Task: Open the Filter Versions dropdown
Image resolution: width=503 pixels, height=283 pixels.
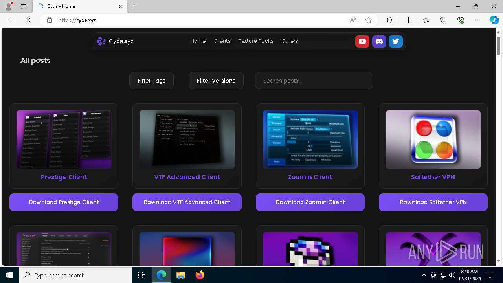Action: click(x=216, y=81)
